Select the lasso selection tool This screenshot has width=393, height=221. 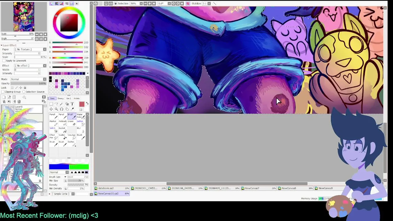[56, 104]
